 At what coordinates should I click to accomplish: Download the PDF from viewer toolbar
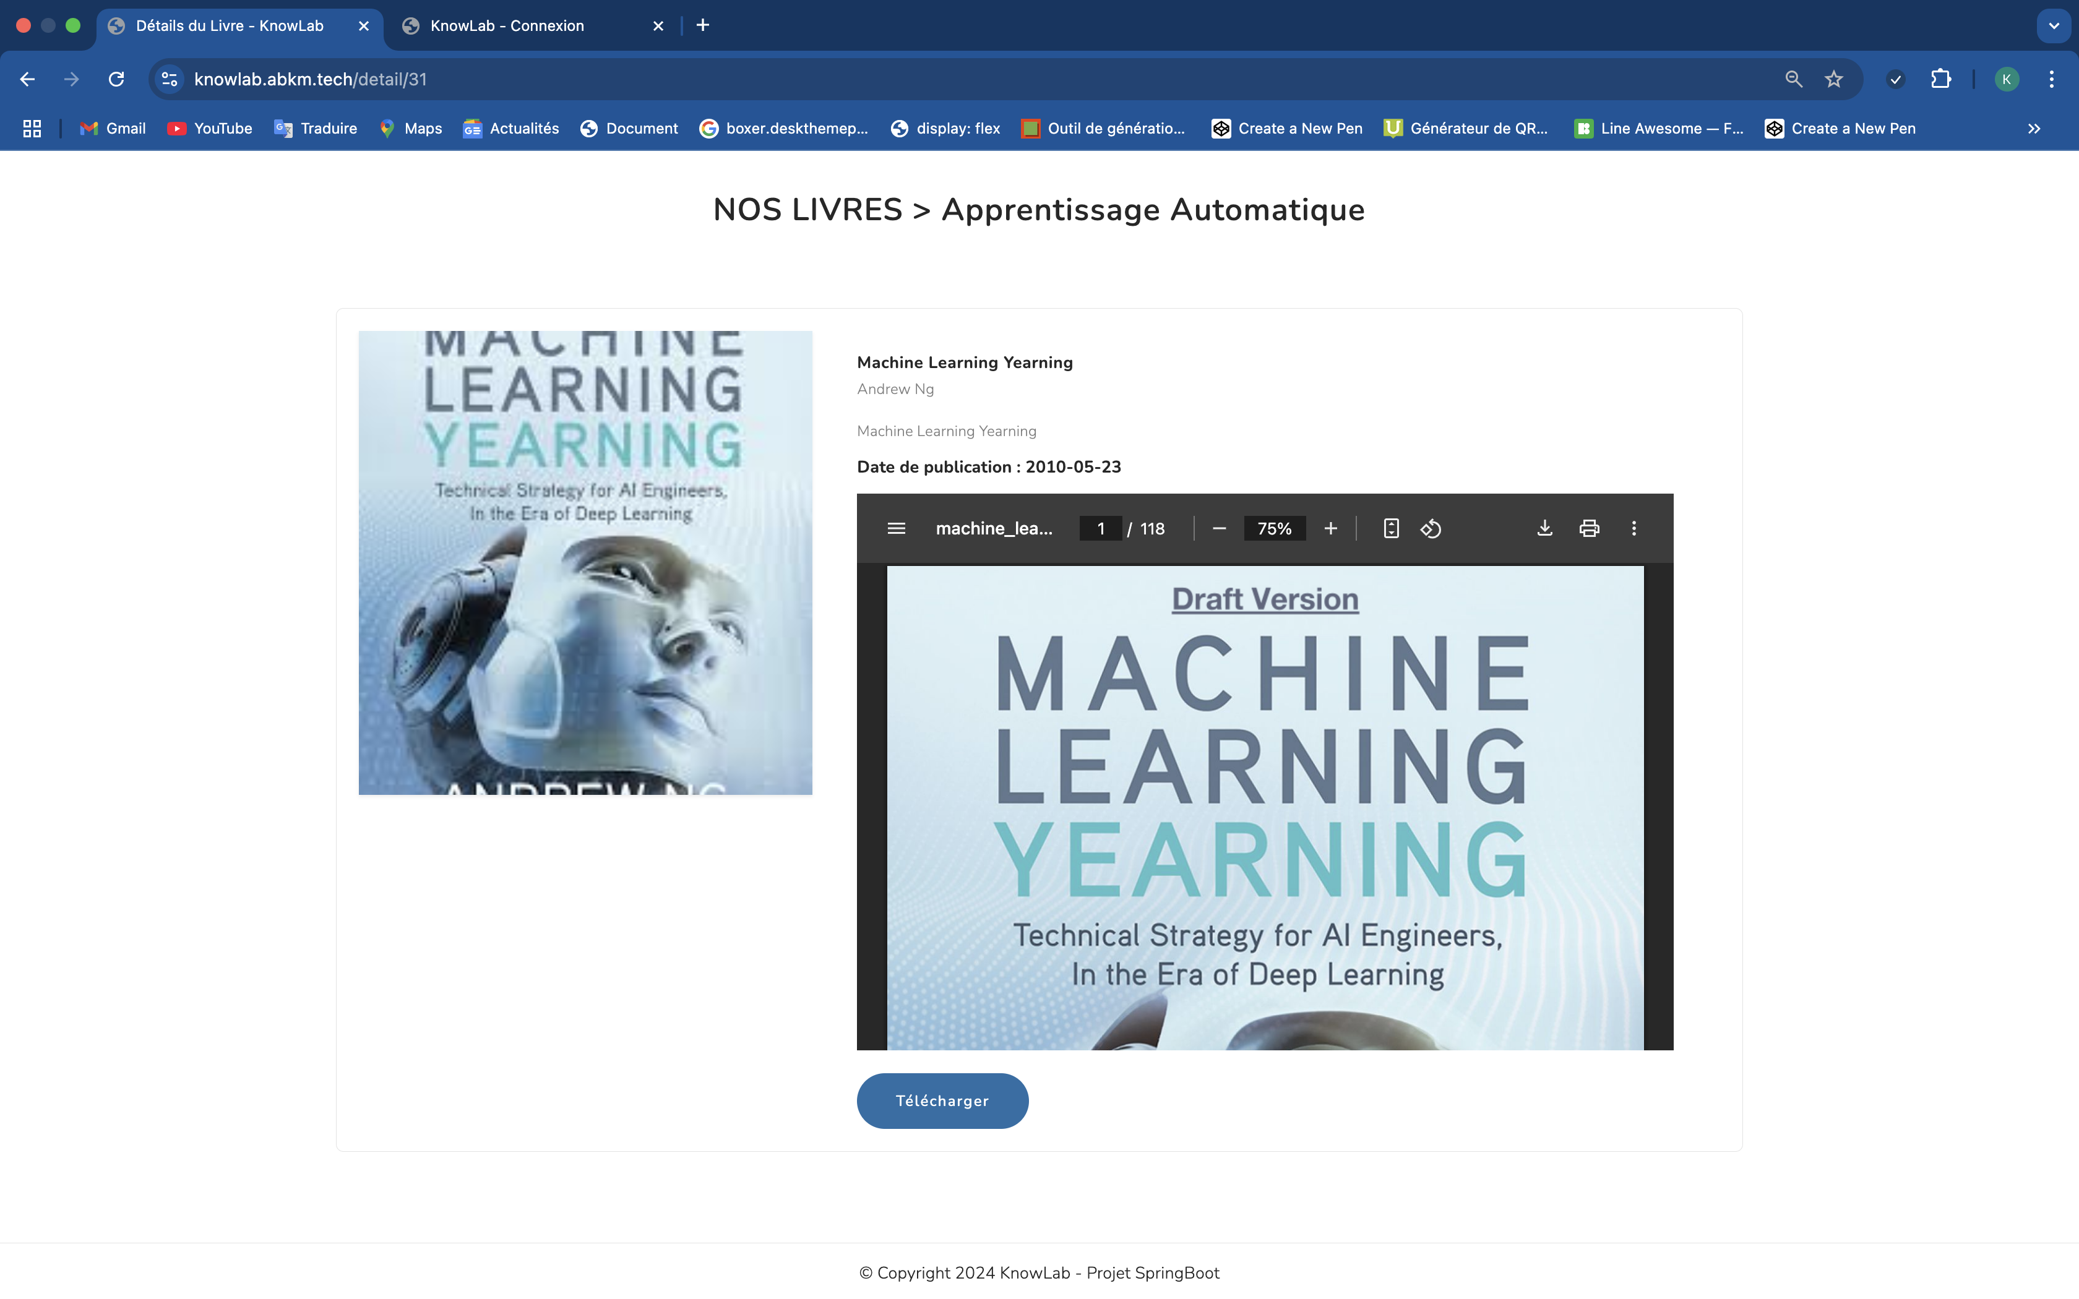[x=1544, y=528]
